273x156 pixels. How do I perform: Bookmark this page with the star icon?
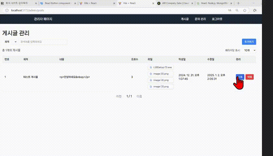point(245,10)
